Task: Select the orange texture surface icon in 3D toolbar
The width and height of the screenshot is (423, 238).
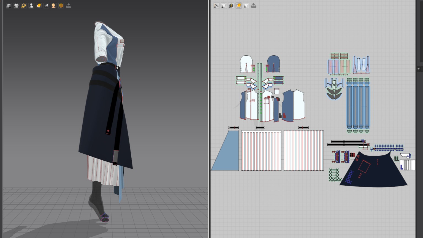Action: pos(39,6)
